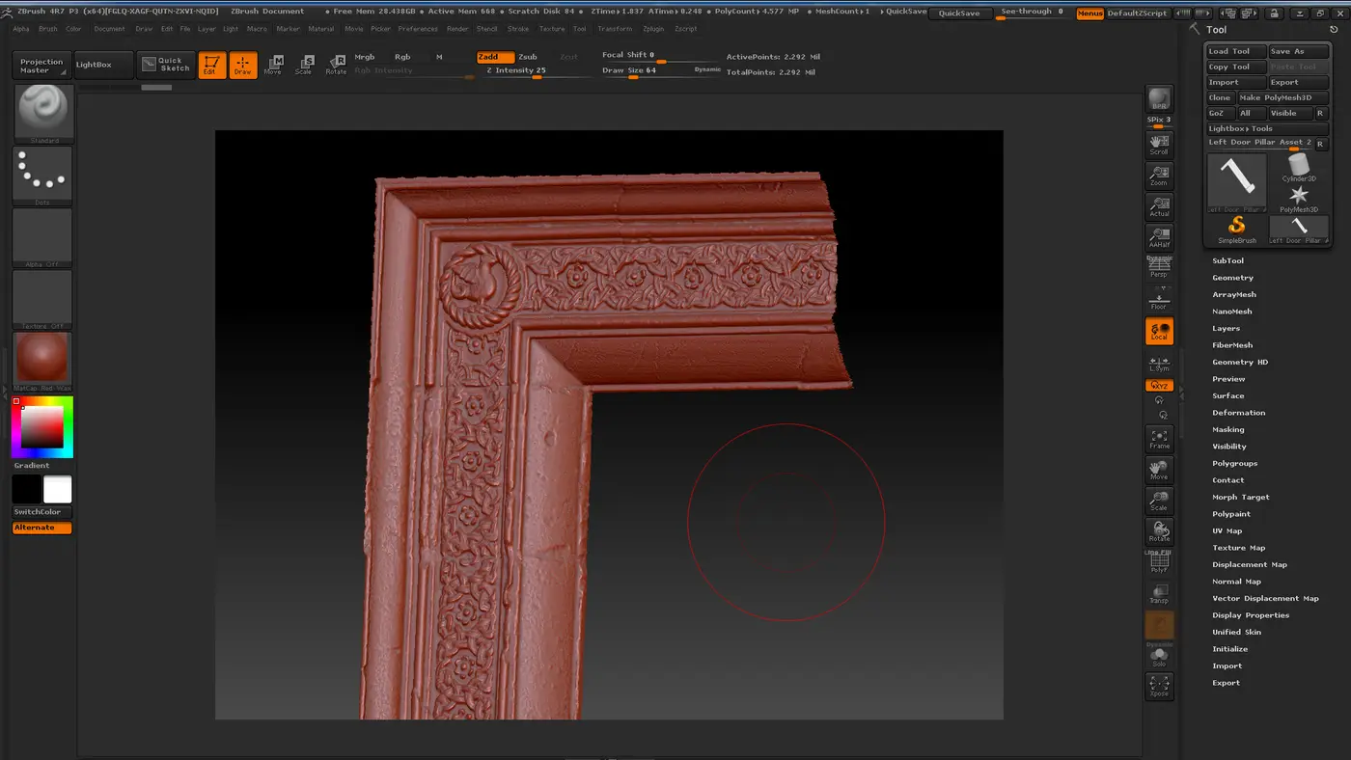
Task: Expand the Deformation section
Action: pyautogui.click(x=1238, y=413)
